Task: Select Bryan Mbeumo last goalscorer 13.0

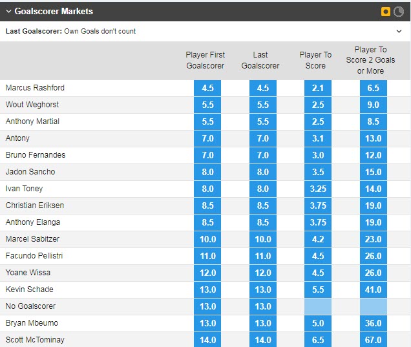Action: [263, 323]
